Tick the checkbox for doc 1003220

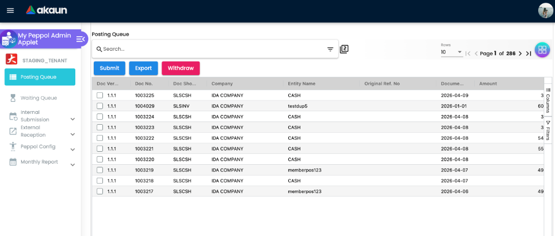point(100,159)
